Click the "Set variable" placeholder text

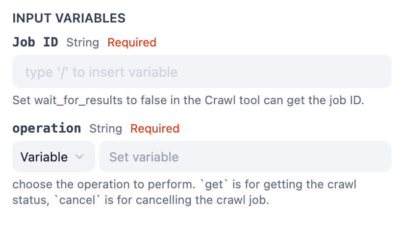click(x=144, y=157)
